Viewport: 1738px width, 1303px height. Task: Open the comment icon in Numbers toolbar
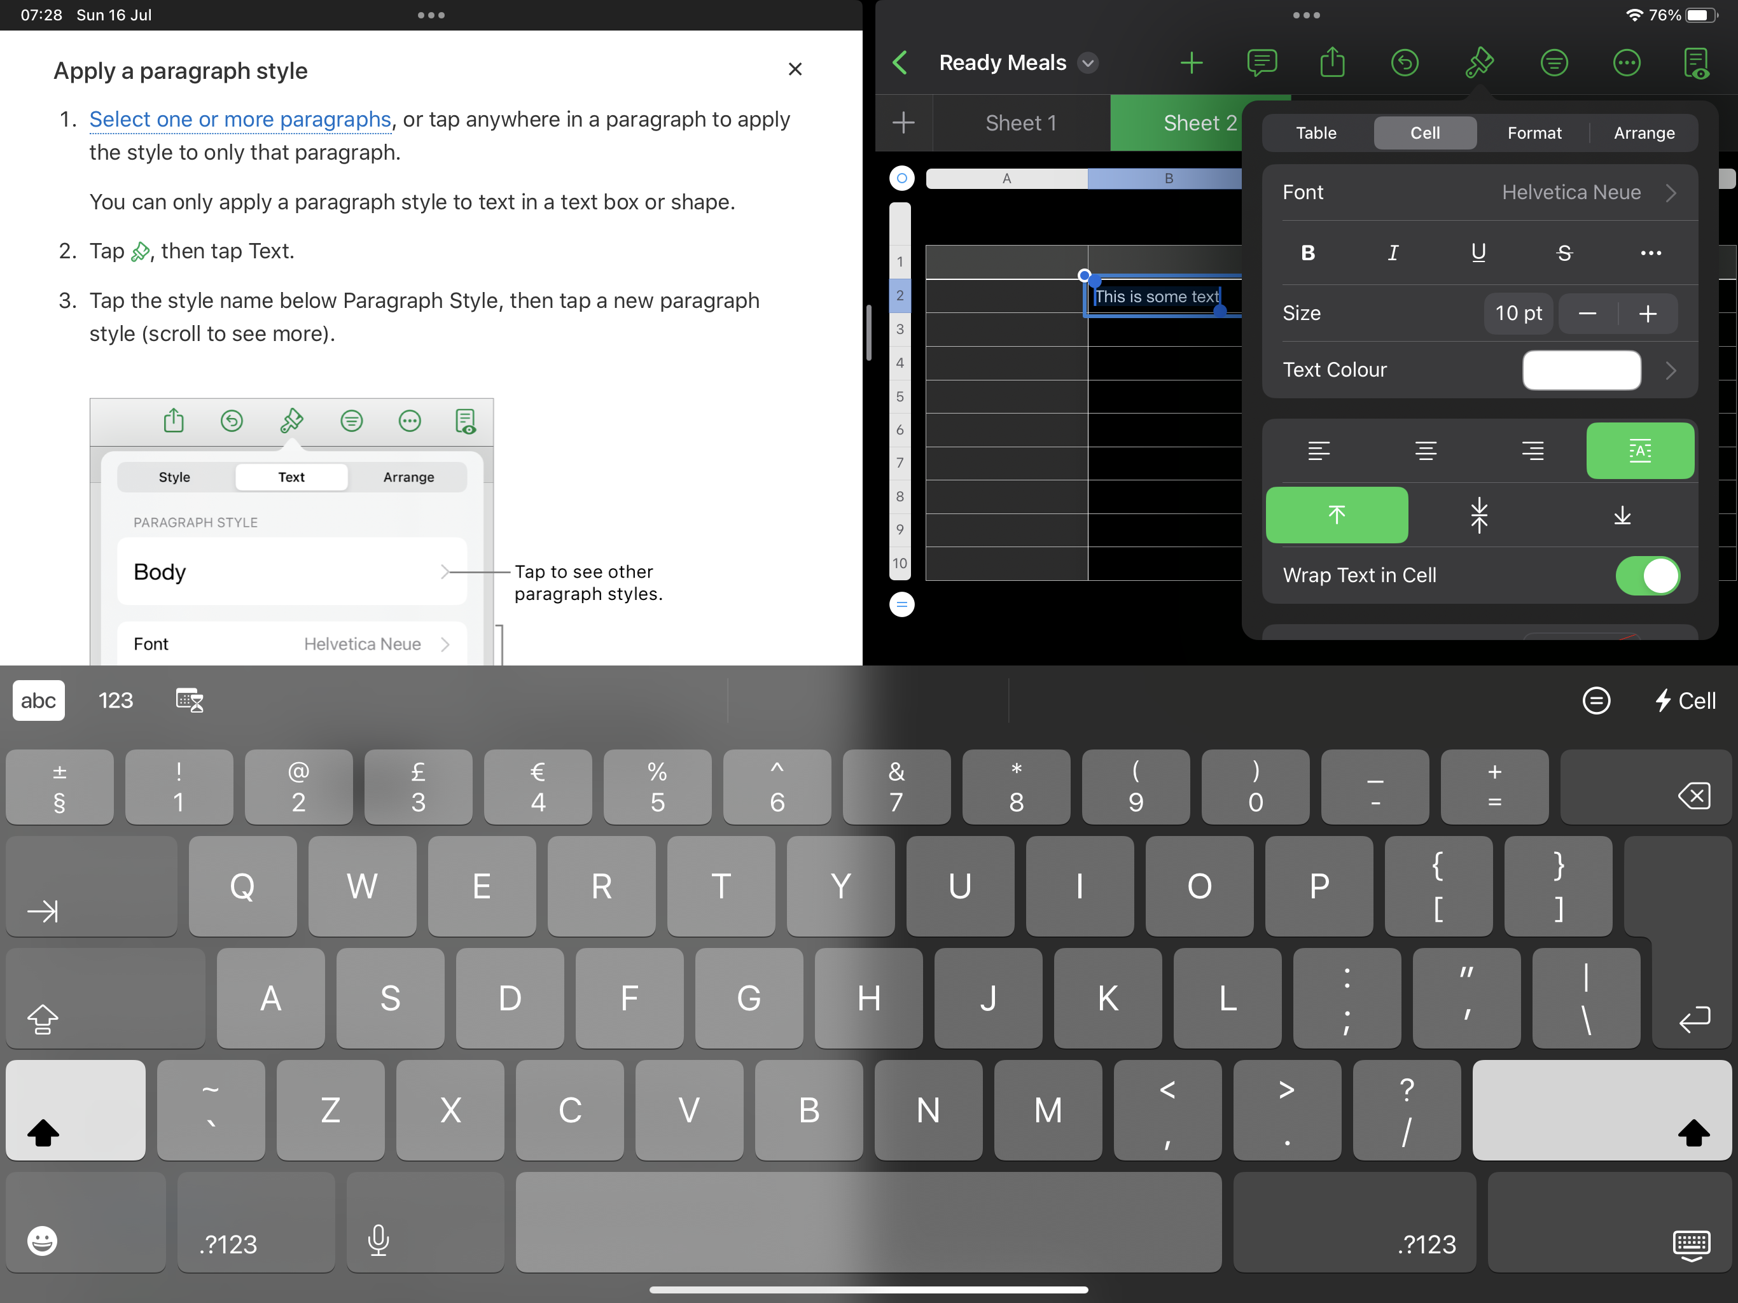pos(1261,63)
